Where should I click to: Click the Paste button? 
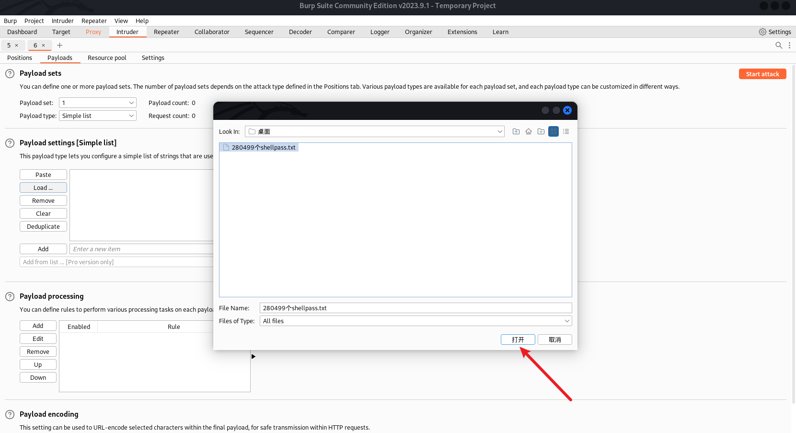pos(43,175)
